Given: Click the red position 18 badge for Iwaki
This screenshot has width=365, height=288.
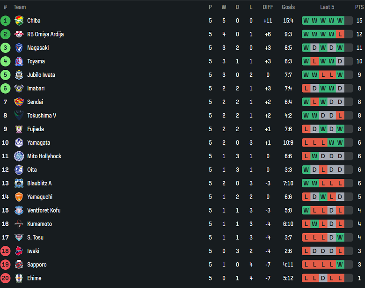Looking at the screenshot, I should coord(5,251).
